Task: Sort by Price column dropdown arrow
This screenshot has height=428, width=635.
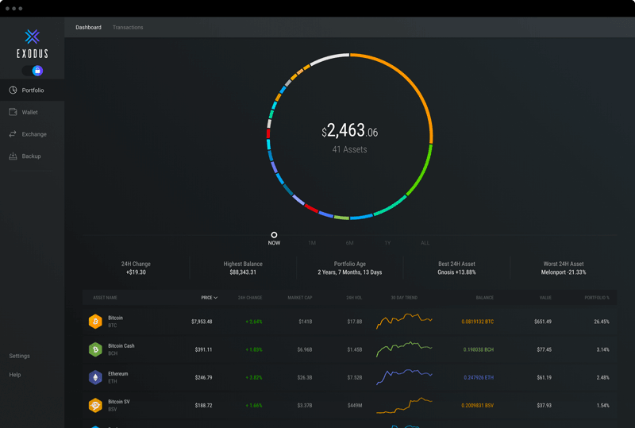Action: pos(215,298)
